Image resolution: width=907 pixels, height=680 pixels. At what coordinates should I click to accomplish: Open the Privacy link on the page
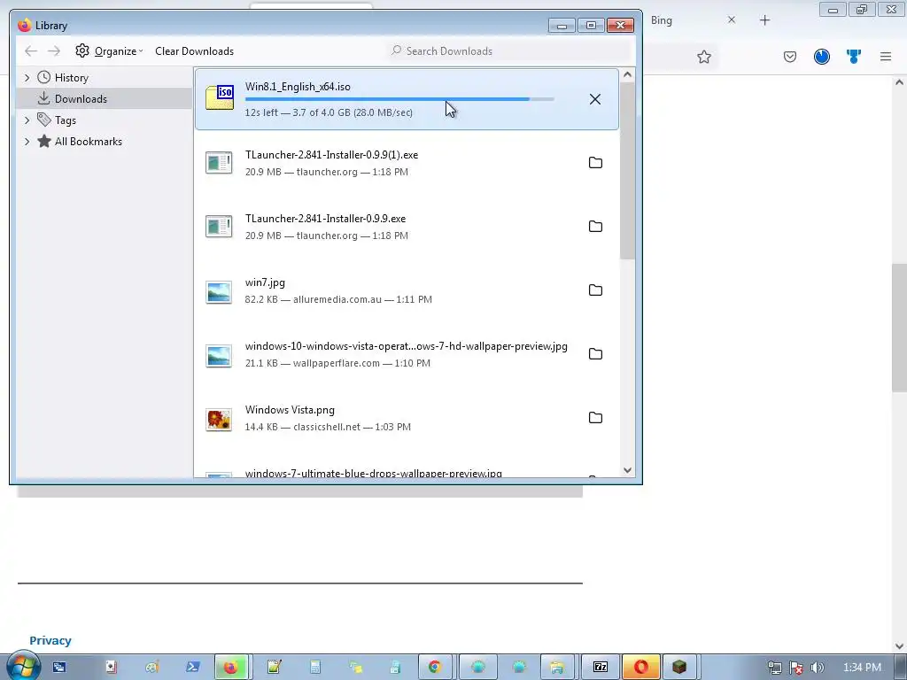tap(50, 641)
